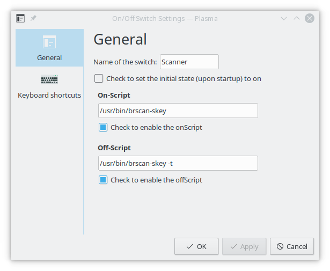330x271 pixels.
Task: Maximize the settings window
Action: click(x=297, y=18)
